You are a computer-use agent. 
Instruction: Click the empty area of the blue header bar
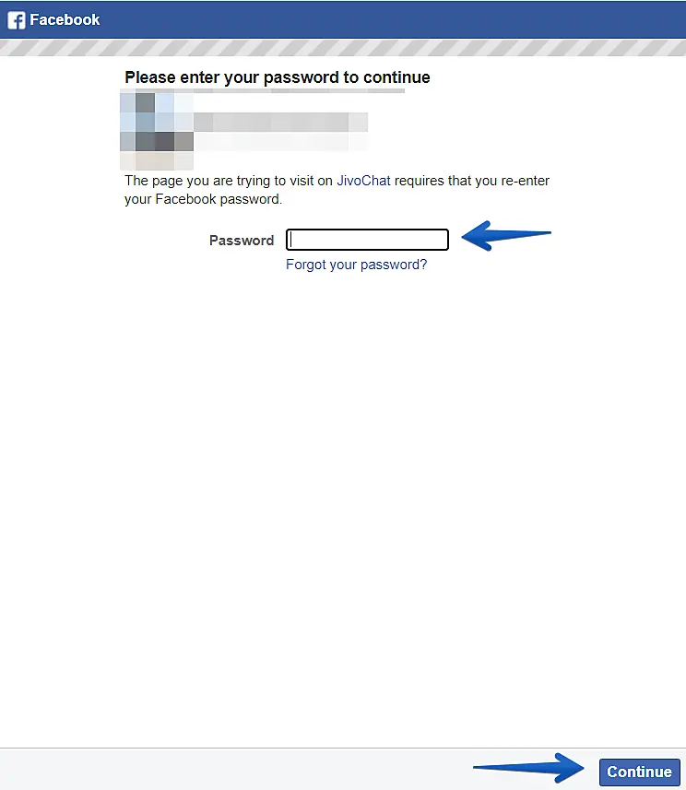click(393, 19)
